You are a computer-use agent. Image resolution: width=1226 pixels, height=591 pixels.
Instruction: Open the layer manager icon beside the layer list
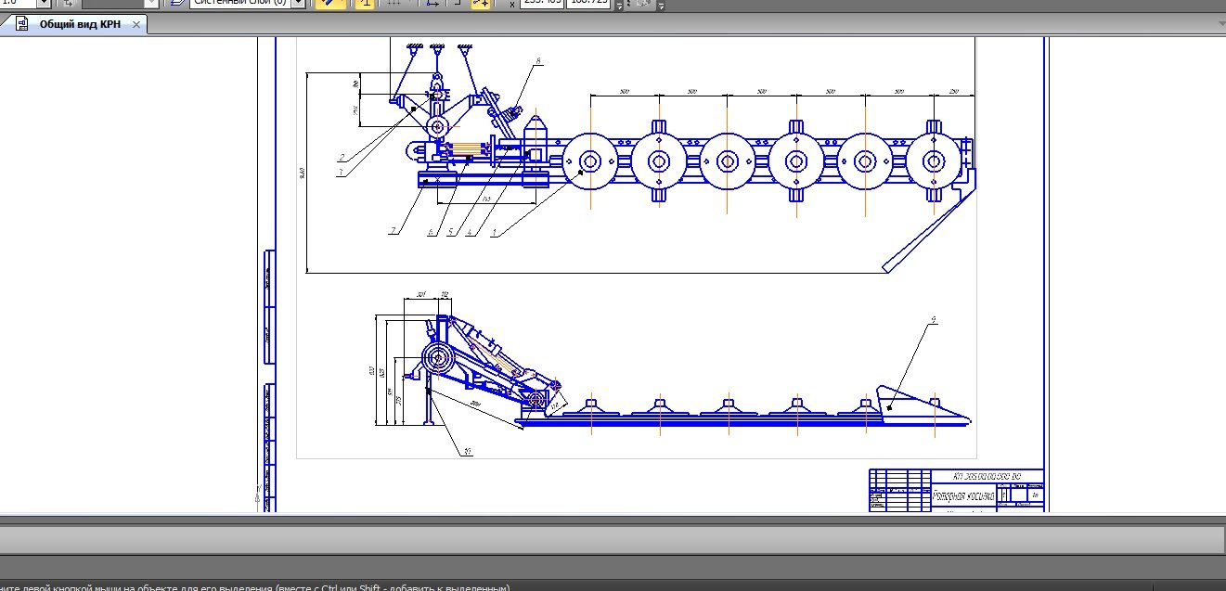(x=176, y=4)
